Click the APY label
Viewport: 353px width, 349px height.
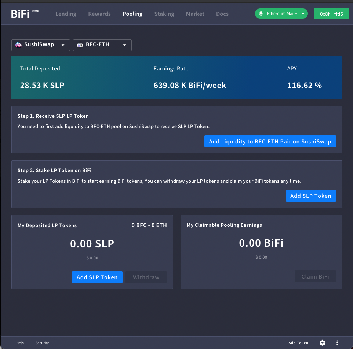[x=292, y=69]
